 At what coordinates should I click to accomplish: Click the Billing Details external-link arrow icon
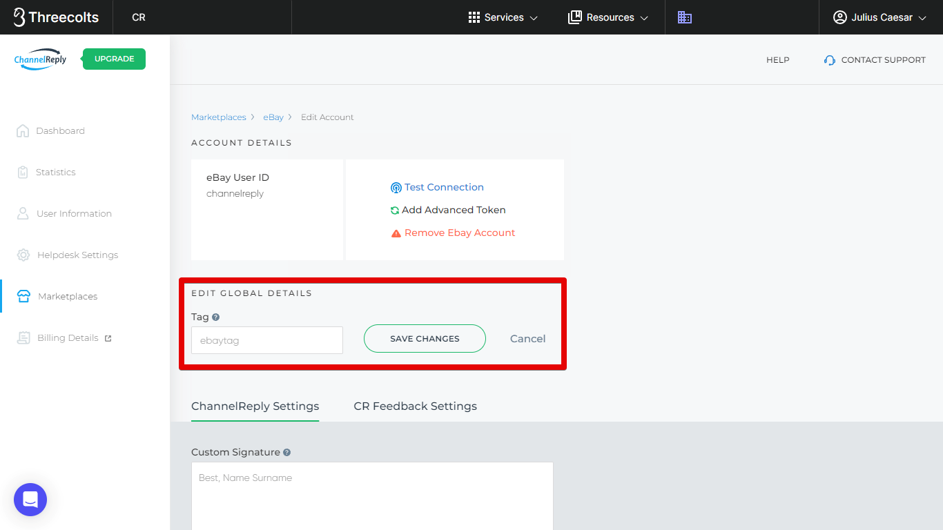point(108,338)
